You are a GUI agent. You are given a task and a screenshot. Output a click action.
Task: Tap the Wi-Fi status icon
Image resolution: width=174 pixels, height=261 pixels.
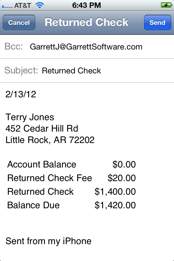click(40, 5)
